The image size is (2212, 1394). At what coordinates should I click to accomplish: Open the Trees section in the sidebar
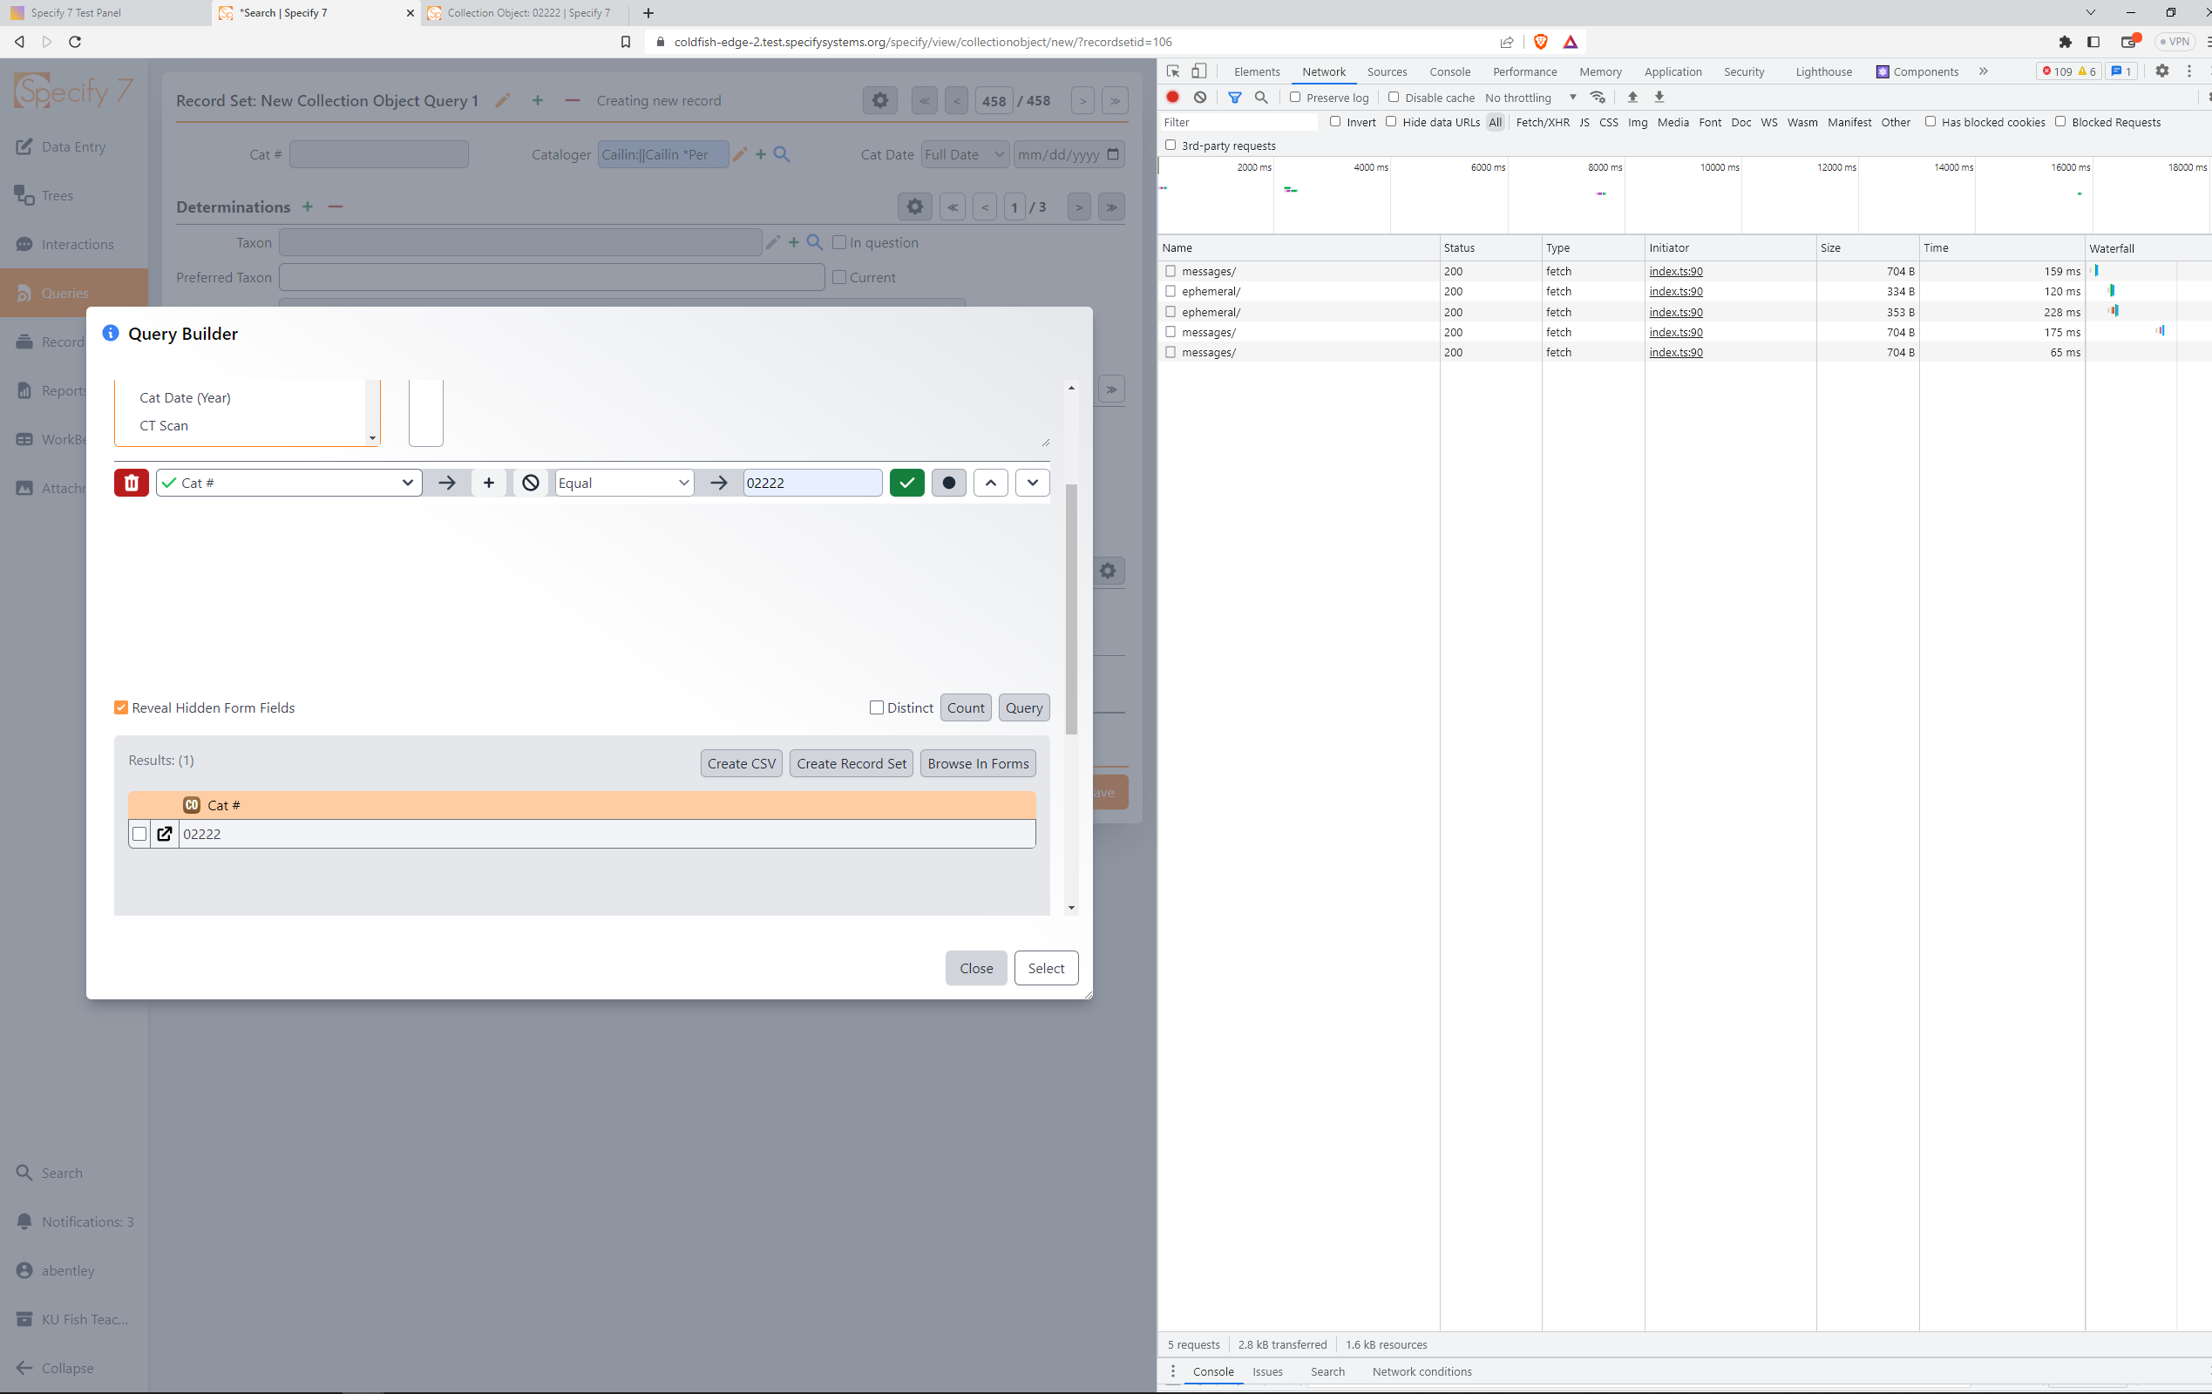tap(55, 194)
